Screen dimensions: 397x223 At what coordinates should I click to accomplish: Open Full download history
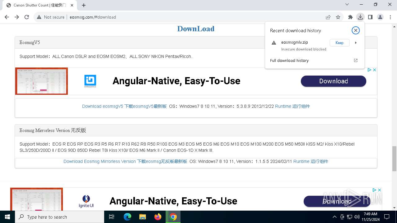click(289, 60)
